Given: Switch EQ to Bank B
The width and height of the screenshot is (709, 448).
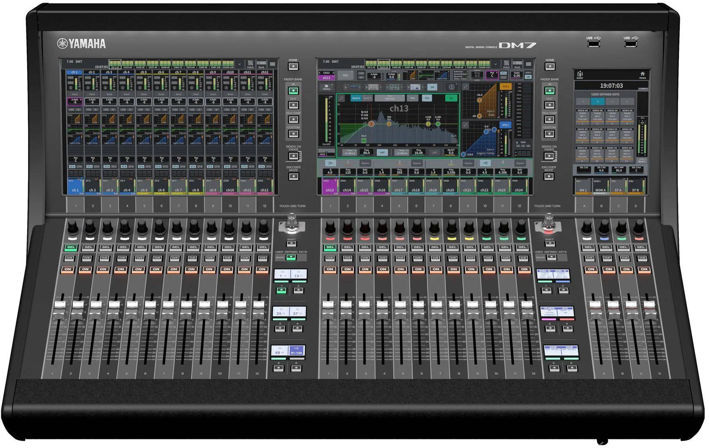Looking at the screenshot, I should click(367, 98).
